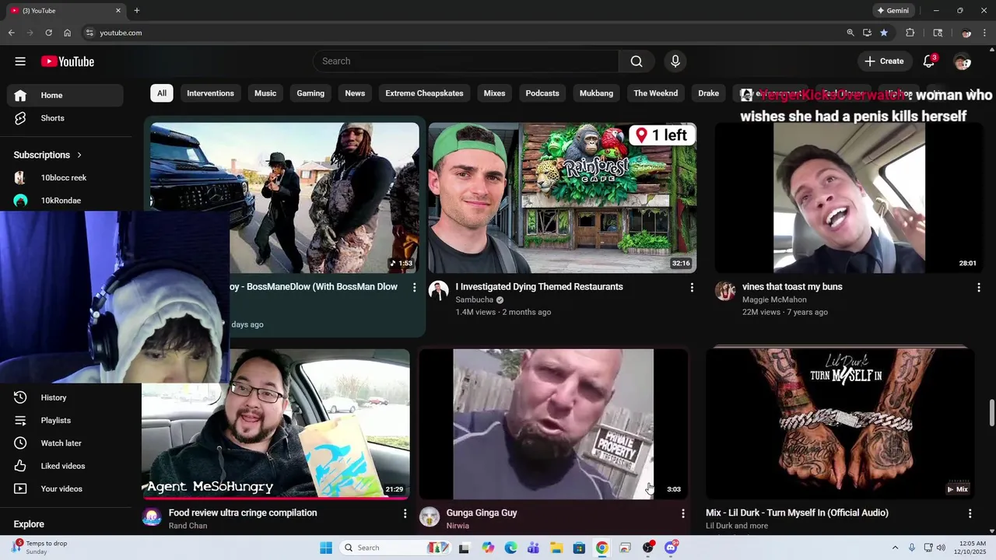
Task: Open Discord from the taskbar
Action: pyautogui.click(x=671, y=548)
